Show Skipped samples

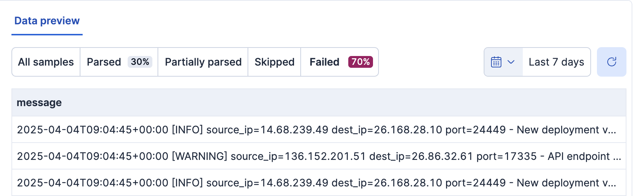(x=274, y=62)
